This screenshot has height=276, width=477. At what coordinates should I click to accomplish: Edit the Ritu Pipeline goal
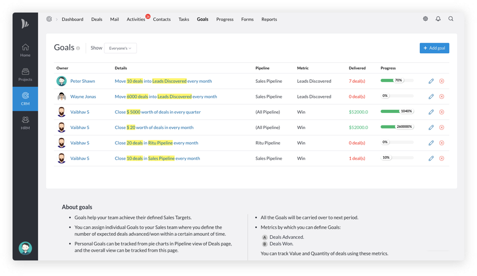pos(431,143)
